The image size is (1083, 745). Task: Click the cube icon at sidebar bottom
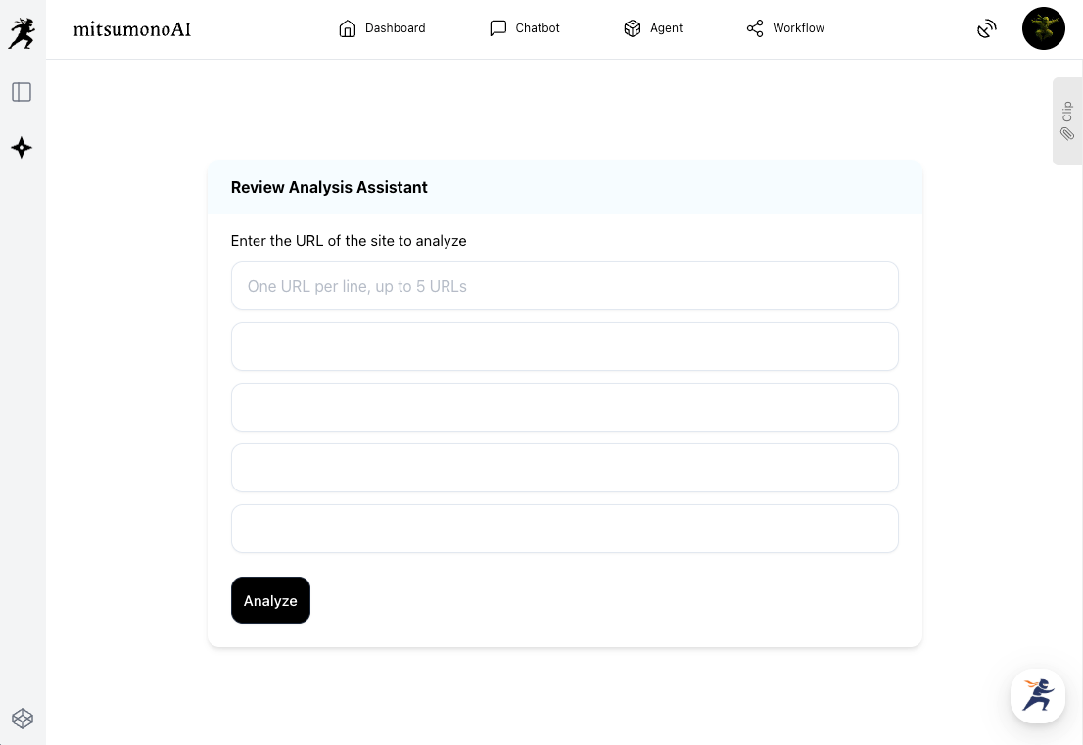pos(23,719)
